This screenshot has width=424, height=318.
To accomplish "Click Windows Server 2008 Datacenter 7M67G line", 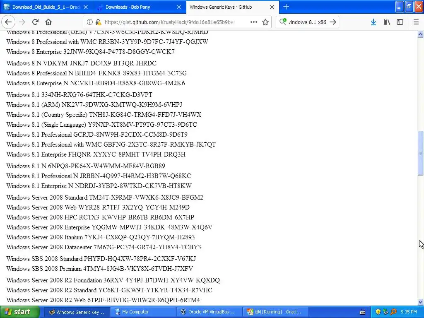I will (104, 248).
